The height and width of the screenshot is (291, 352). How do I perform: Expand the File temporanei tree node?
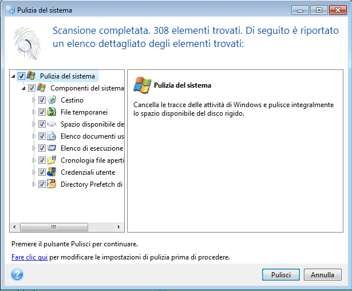(34, 112)
